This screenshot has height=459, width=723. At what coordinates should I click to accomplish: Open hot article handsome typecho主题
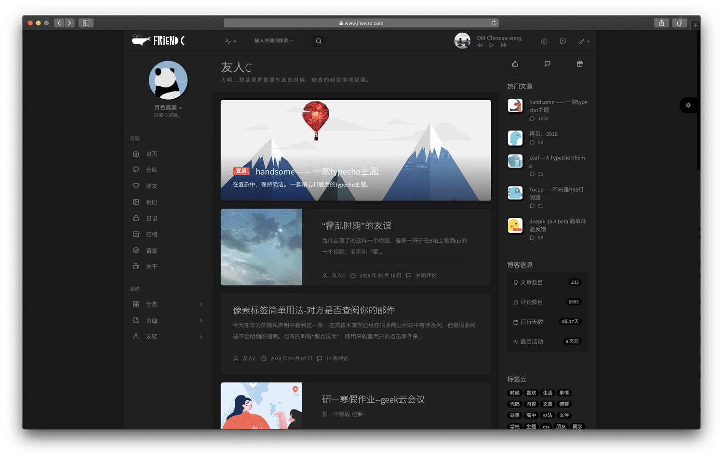[558, 106]
